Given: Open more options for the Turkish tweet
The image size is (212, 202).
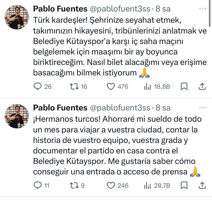Looking at the screenshot, I should [x=203, y=9].
